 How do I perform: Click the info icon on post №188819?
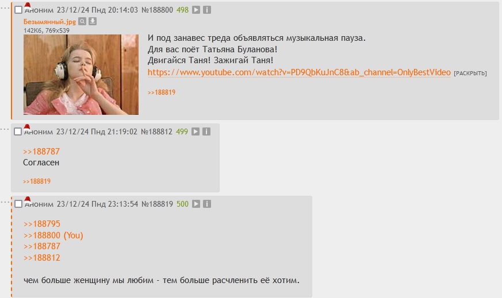coord(207,204)
